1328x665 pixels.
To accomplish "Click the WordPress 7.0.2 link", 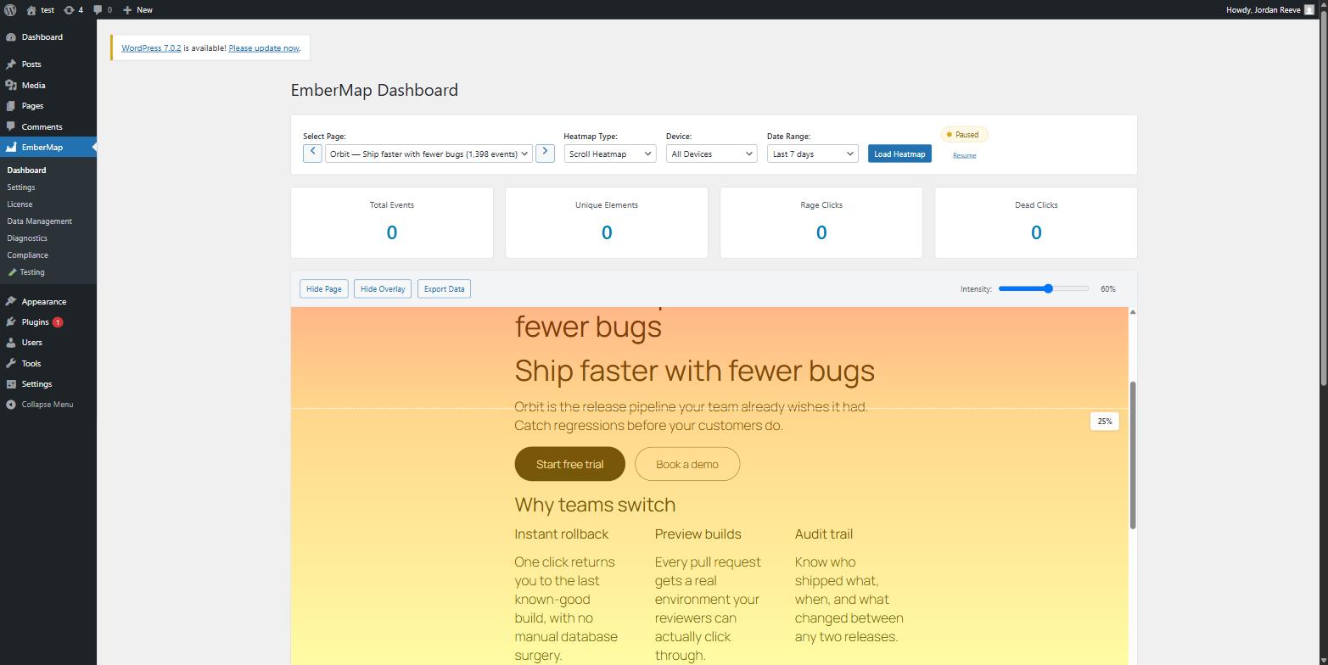I will [151, 48].
